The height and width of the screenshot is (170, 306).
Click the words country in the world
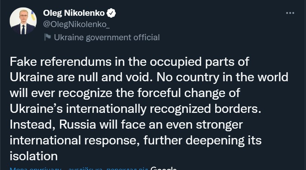point(232,77)
